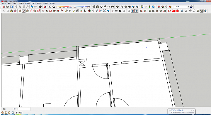Open the Edit menu
211x115 pixels.
point(10,3)
